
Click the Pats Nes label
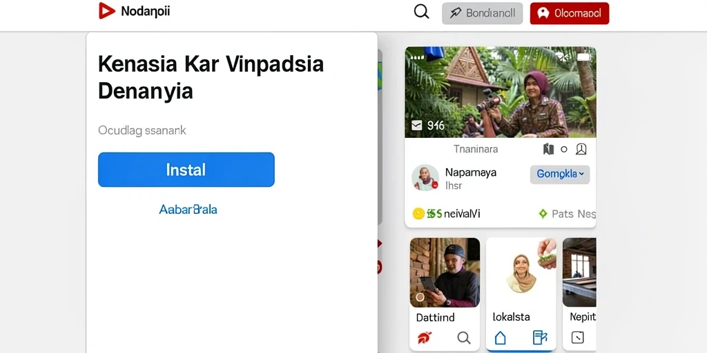click(x=574, y=214)
